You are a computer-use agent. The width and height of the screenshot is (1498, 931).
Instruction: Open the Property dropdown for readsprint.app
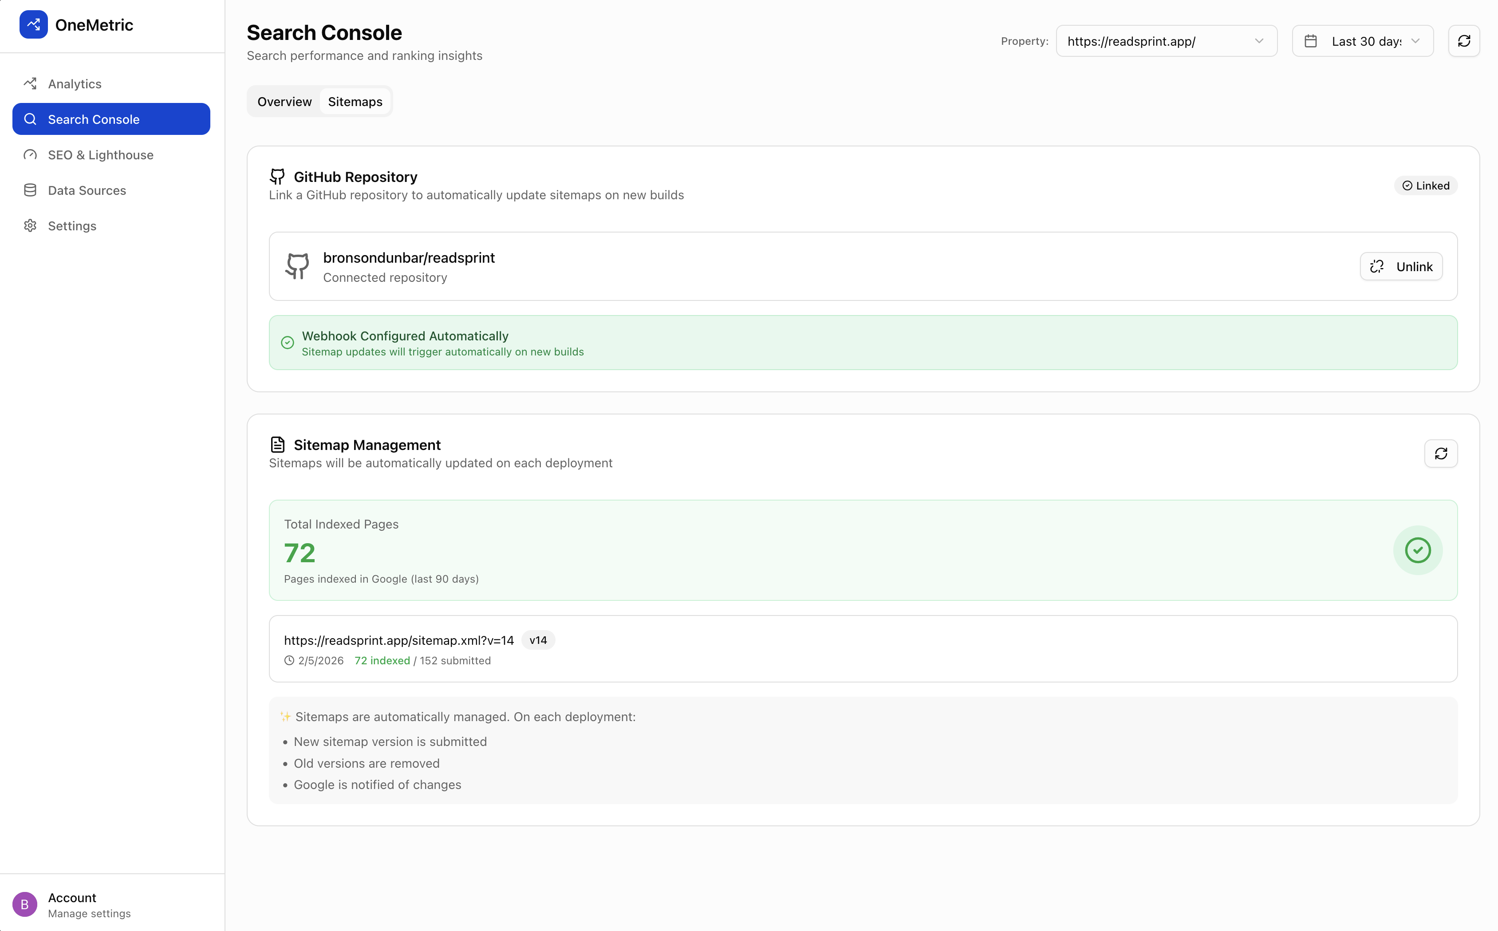pos(1166,41)
